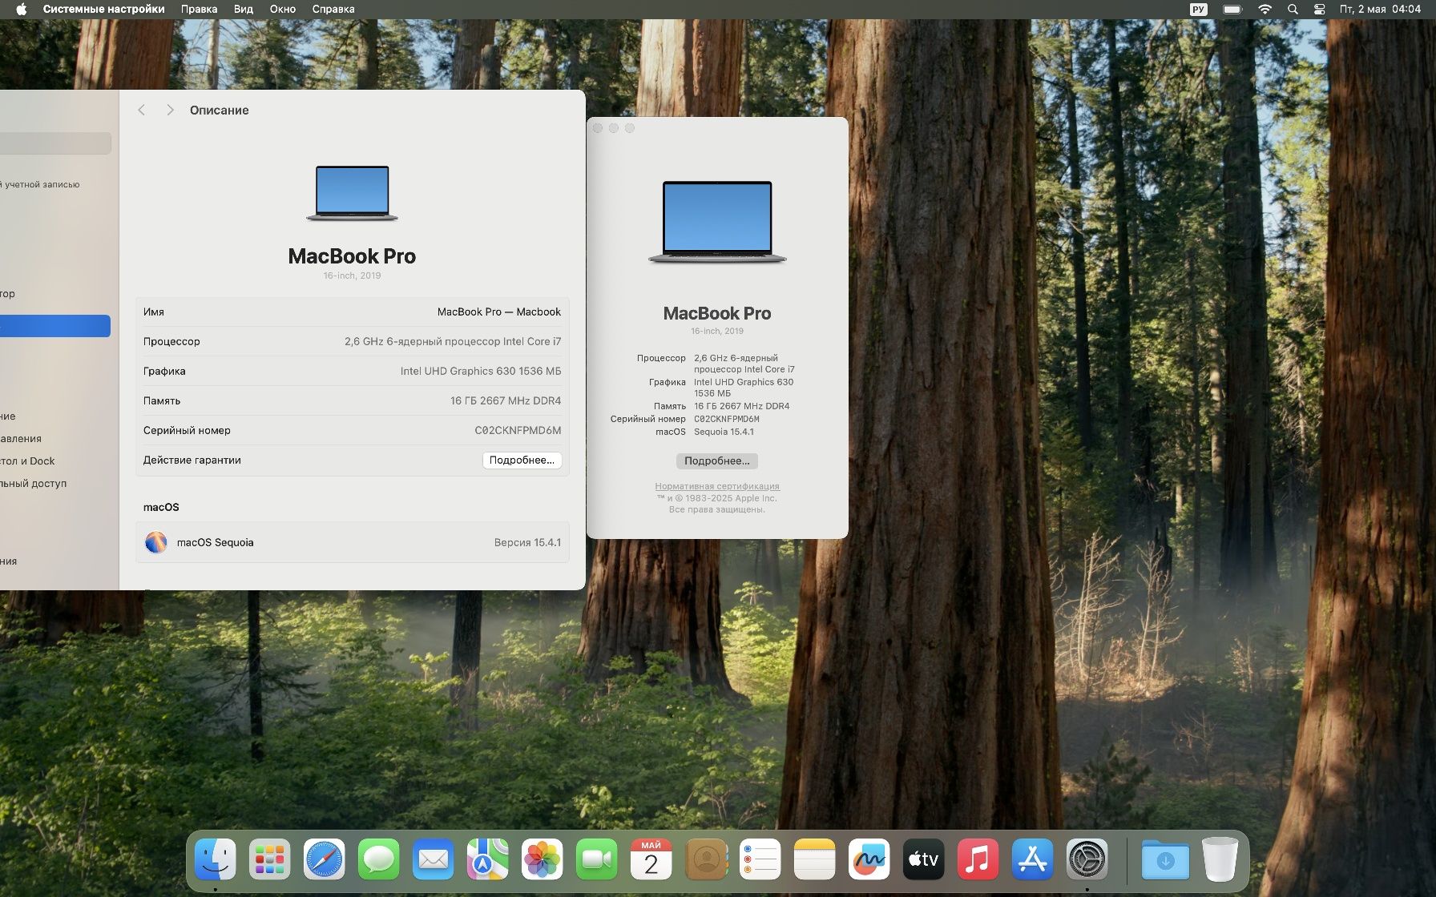The image size is (1436, 897).
Task: Open Maps app in Dock
Action: [x=488, y=859]
